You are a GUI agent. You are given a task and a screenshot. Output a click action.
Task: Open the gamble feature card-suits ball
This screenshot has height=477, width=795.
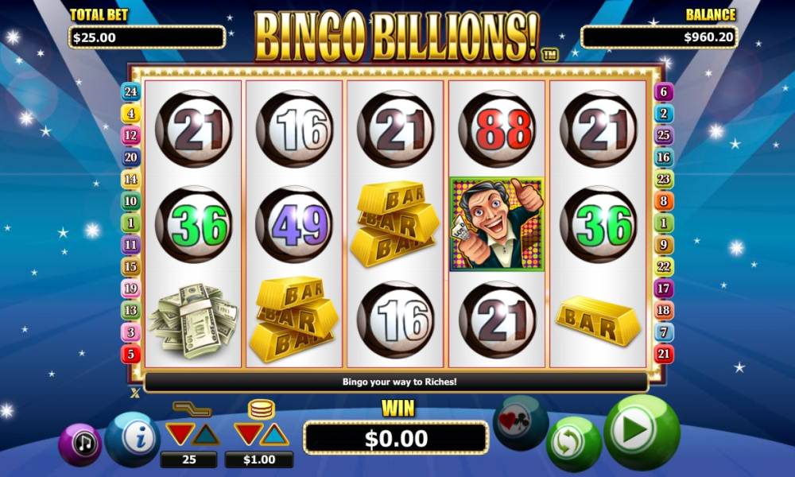click(521, 422)
